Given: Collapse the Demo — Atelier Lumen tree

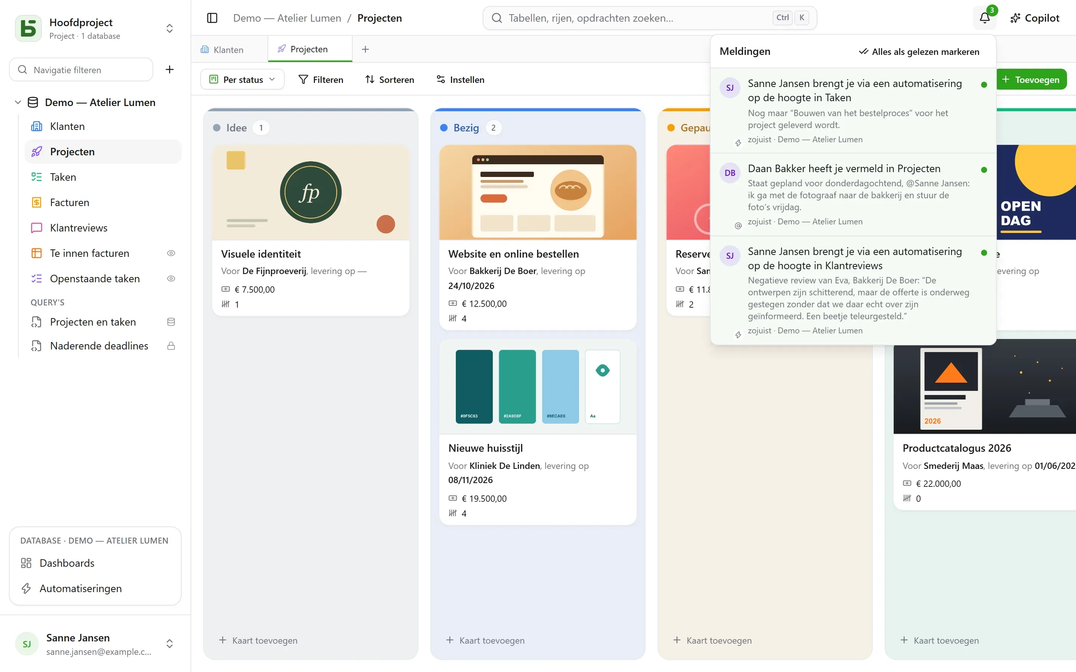Looking at the screenshot, I should 18,102.
